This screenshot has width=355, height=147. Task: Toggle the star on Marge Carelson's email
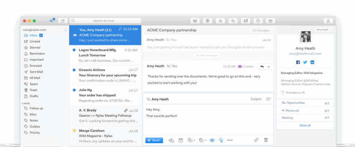click(74, 131)
